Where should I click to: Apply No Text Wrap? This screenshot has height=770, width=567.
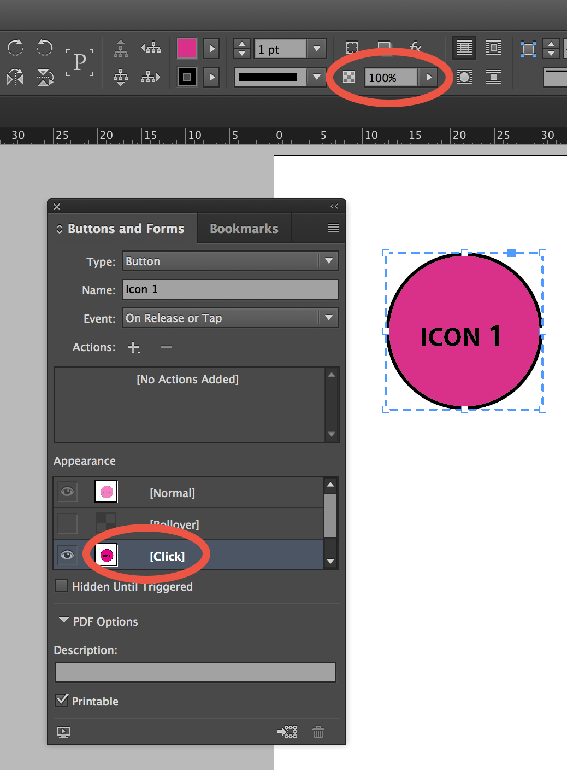tap(464, 48)
